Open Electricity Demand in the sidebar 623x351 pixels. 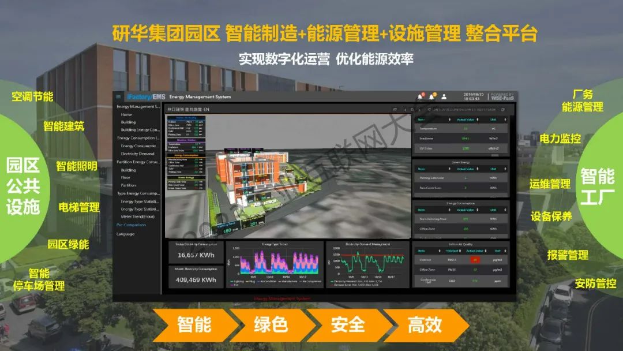[x=137, y=154]
